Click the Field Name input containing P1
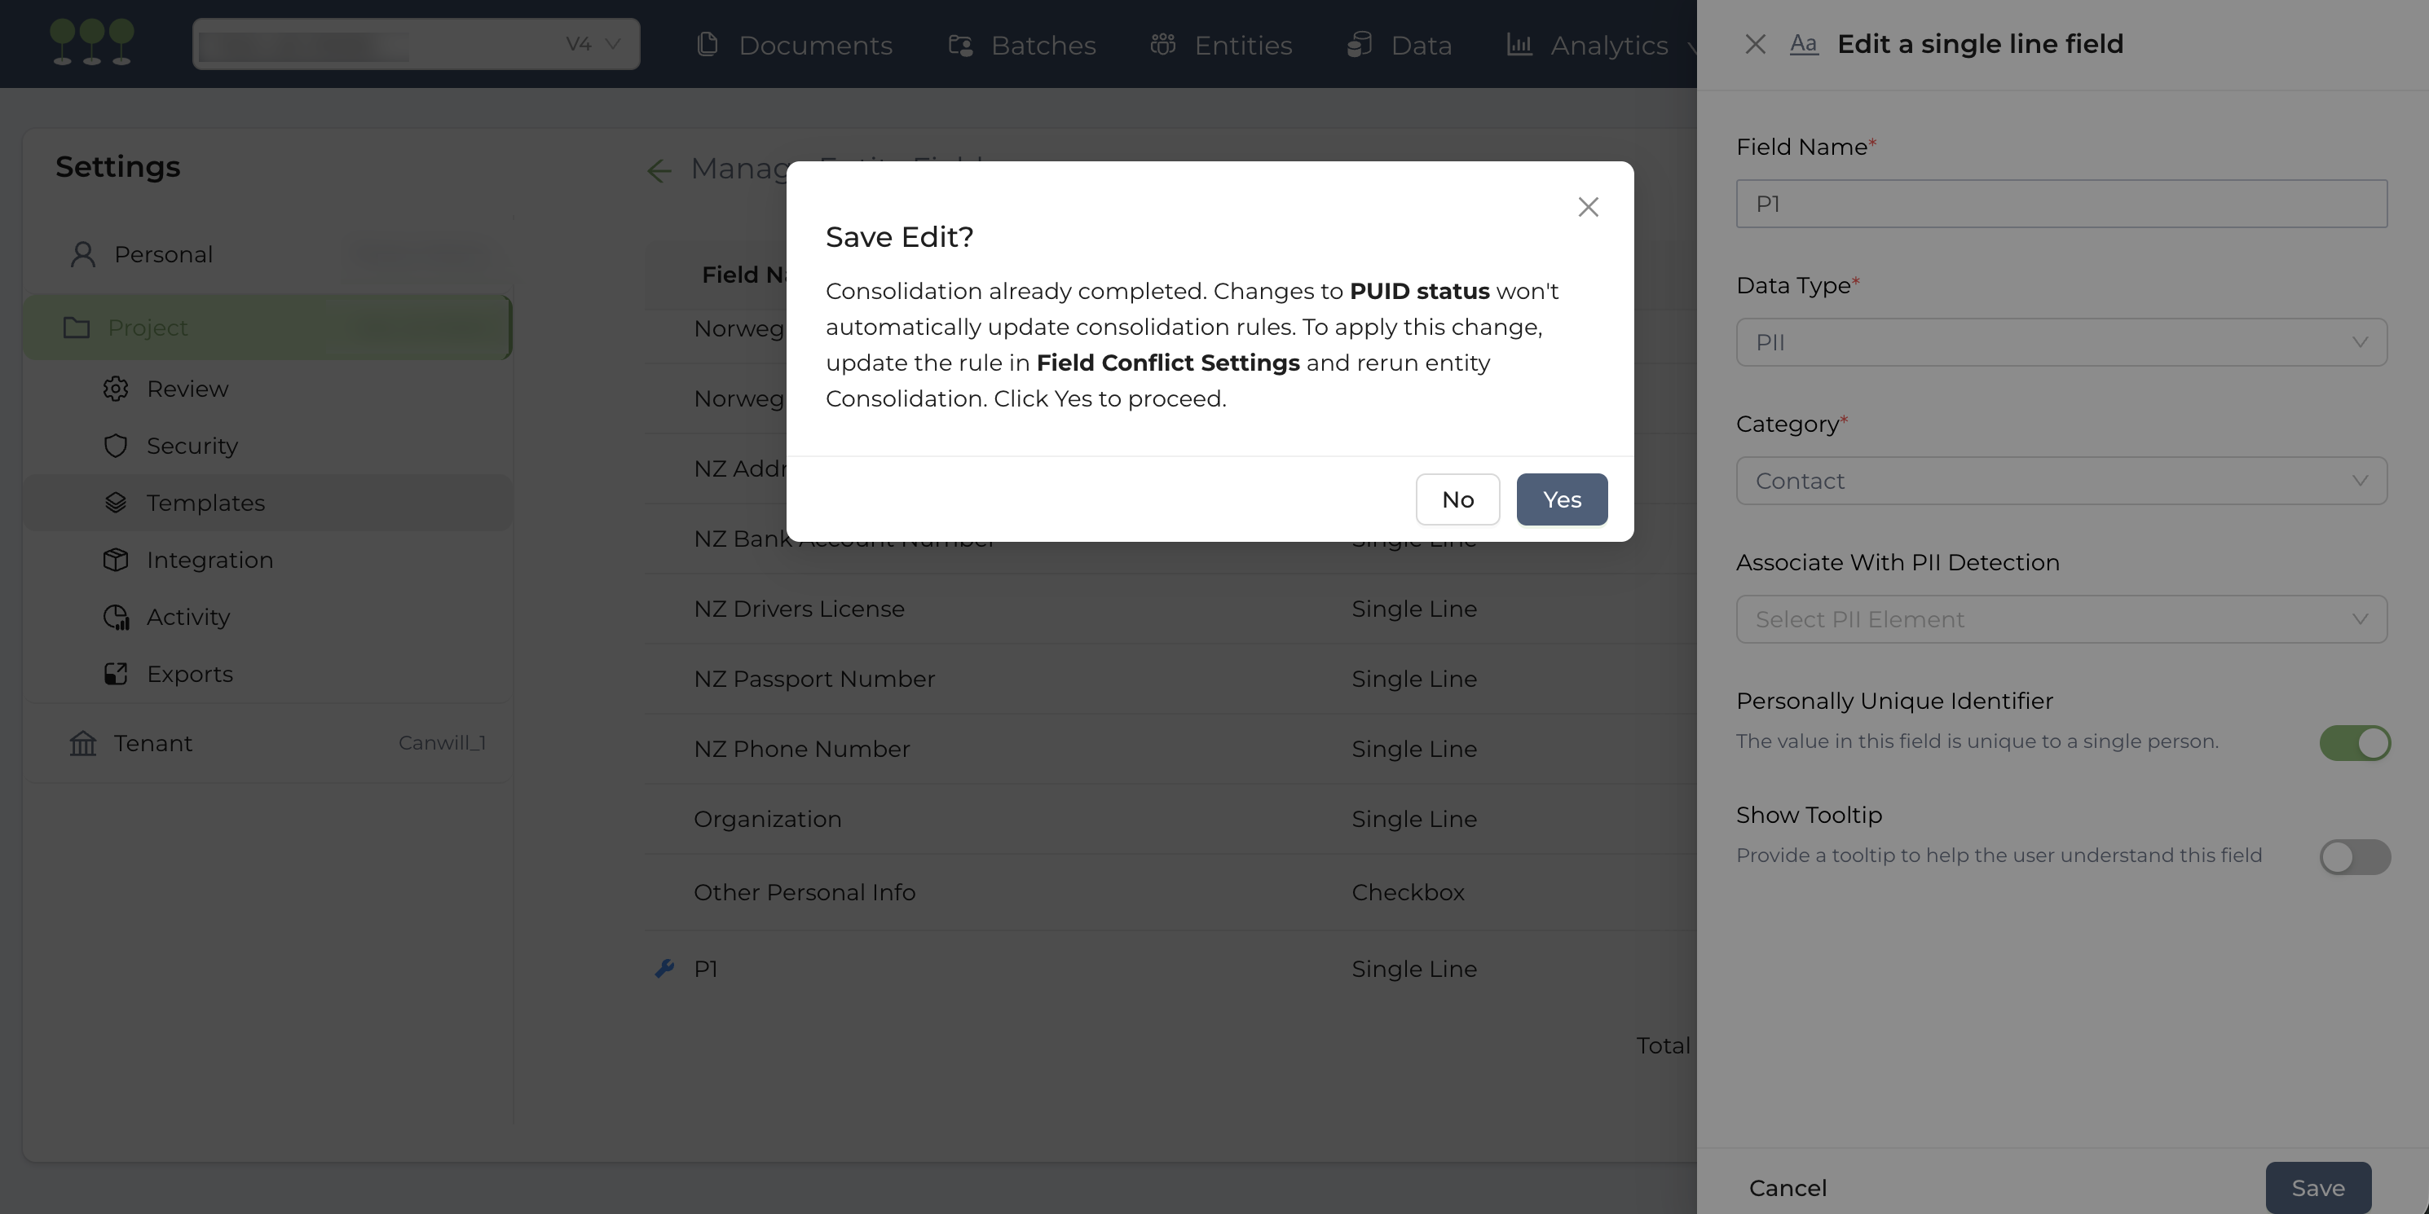The height and width of the screenshot is (1214, 2429). 2061,204
